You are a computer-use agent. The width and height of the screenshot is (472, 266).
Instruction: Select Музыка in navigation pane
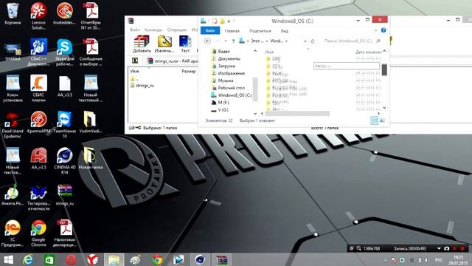coord(223,81)
